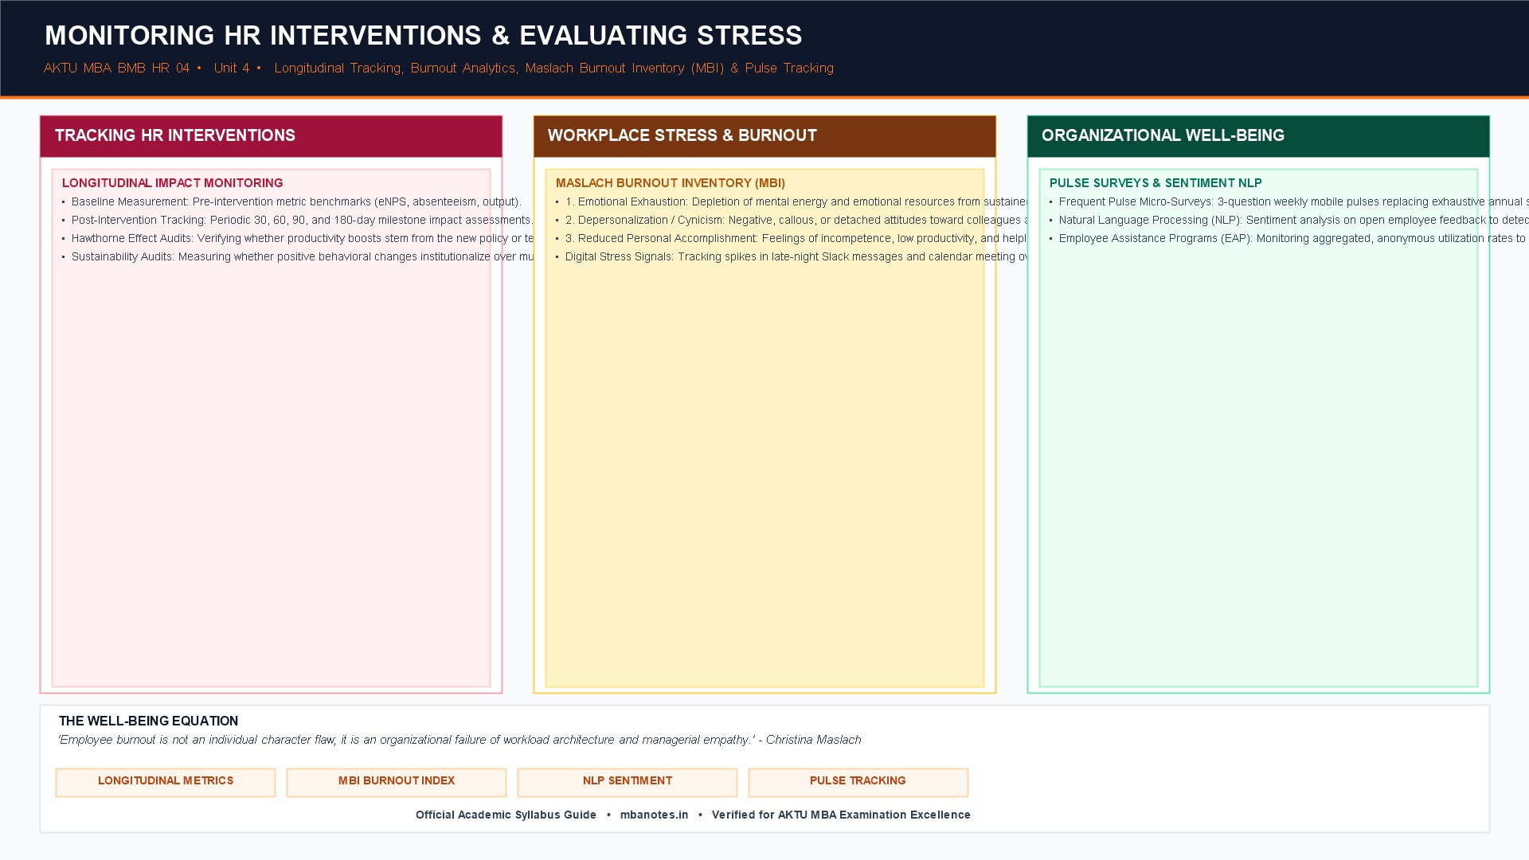Click the Depersonalization / Cynicism bullet
The image size is (1529, 860).
(x=792, y=221)
